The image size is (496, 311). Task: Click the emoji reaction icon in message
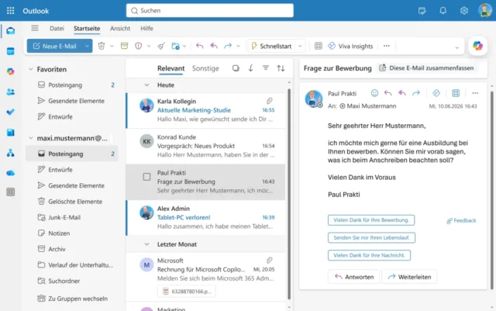tap(374, 93)
